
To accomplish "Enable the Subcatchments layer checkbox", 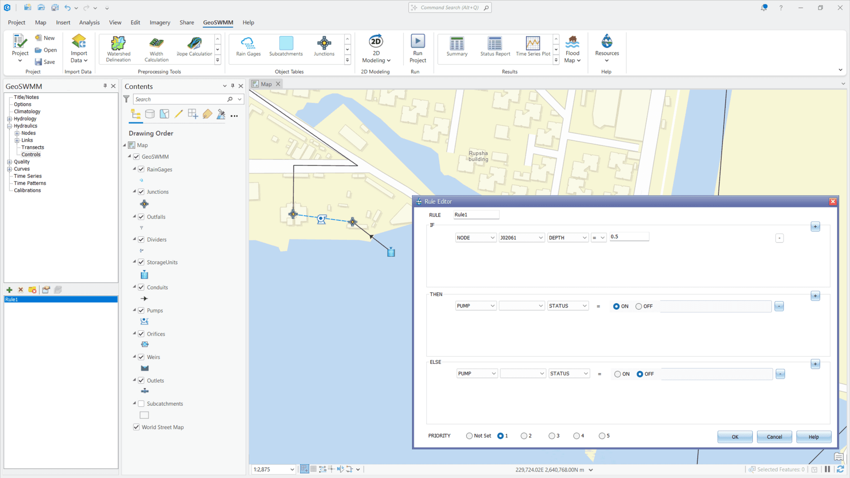I will tap(141, 403).
